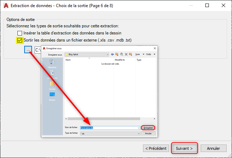
Task: Click the search the web icon
Action: [x=121, y=54]
